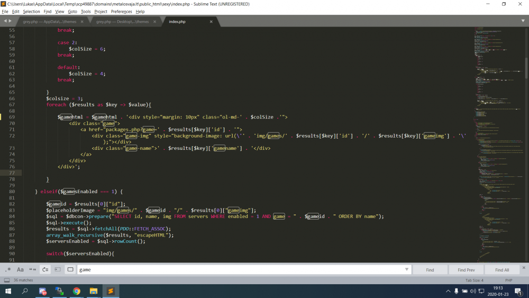This screenshot has width=529, height=298.
Task: Toggle highlight matches option
Action: coord(70,269)
